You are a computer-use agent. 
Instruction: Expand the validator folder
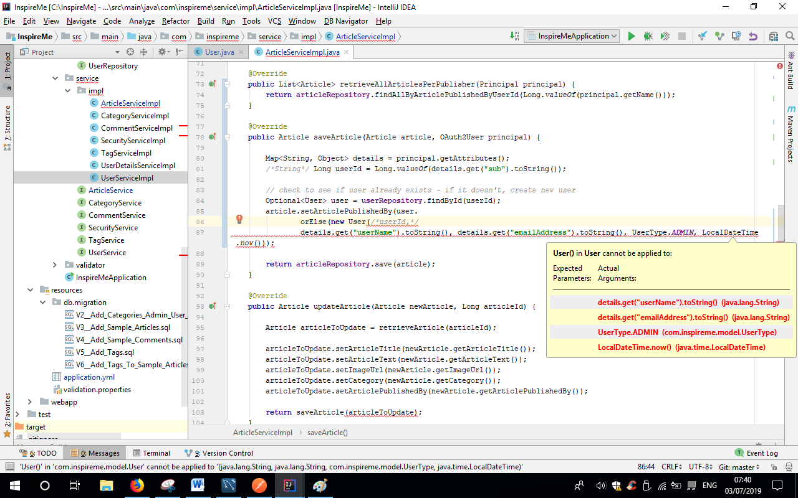(55, 265)
